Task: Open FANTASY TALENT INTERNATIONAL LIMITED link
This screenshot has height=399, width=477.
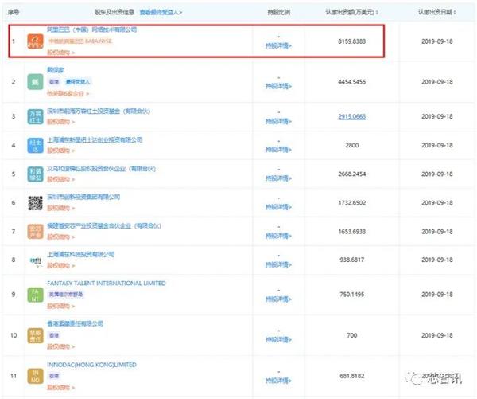Action: [107, 284]
